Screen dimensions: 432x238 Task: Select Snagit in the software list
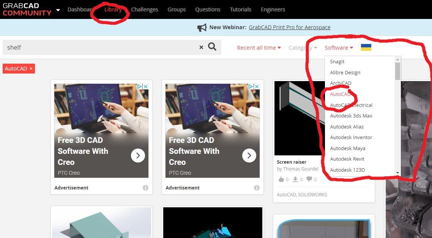(337, 62)
